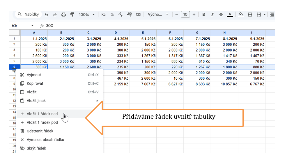The width and height of the screenshot is (294, 155).
Task: Toggle strikethrough formatting
Action: tap(221, 15)
